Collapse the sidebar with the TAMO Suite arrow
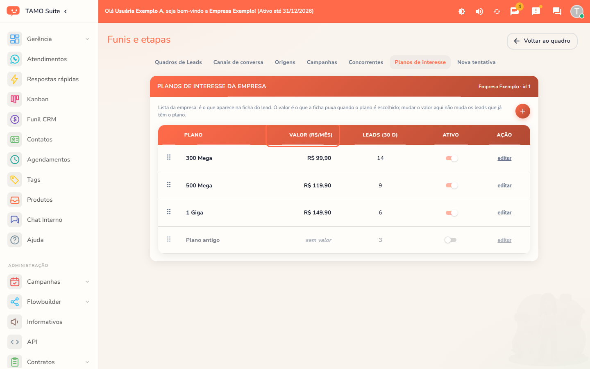The height and width of the screenshot is (369, 590). (x=66, y=11)
